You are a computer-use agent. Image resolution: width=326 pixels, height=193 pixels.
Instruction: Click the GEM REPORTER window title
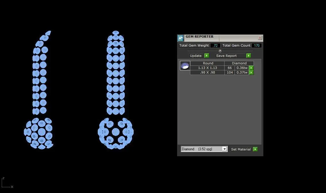(x=200, y=36)
